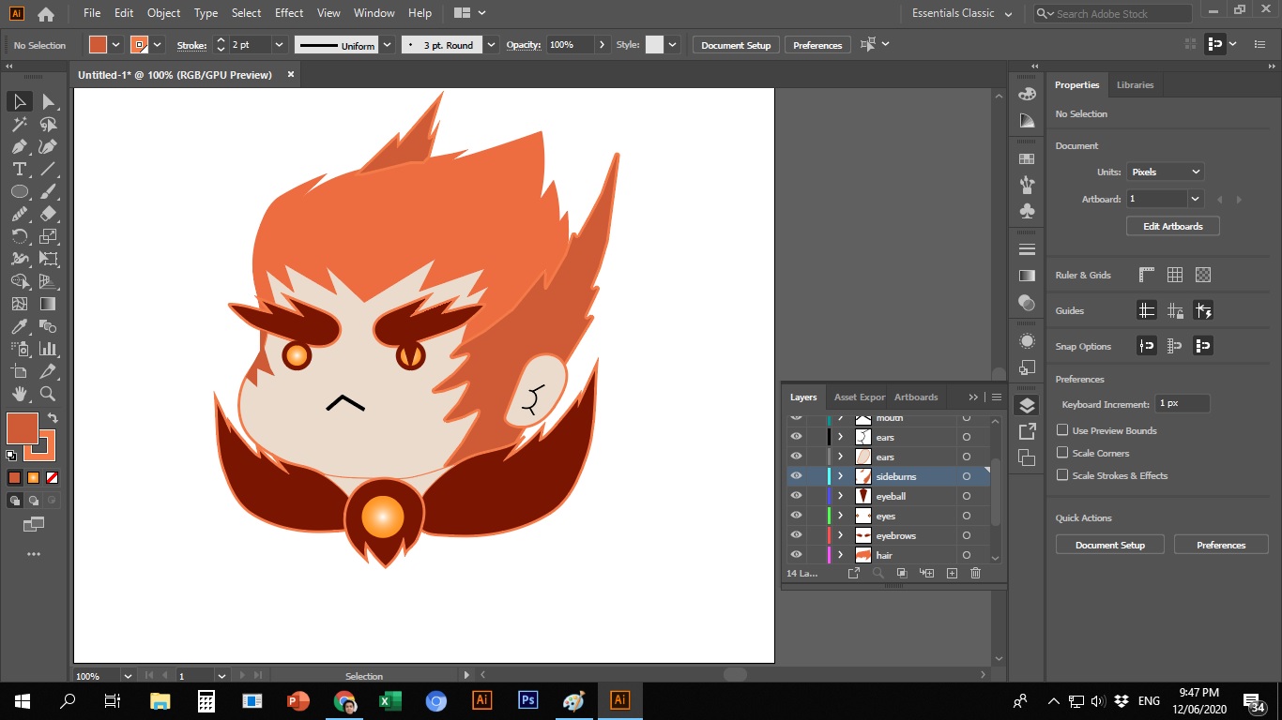Click Preferences in control bar
The width and height of the screenshot is (1282, 720).
(817, 45)
